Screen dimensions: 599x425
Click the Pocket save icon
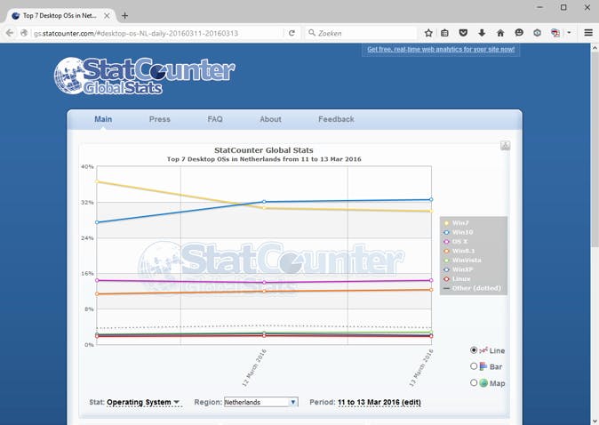[463, 33]
